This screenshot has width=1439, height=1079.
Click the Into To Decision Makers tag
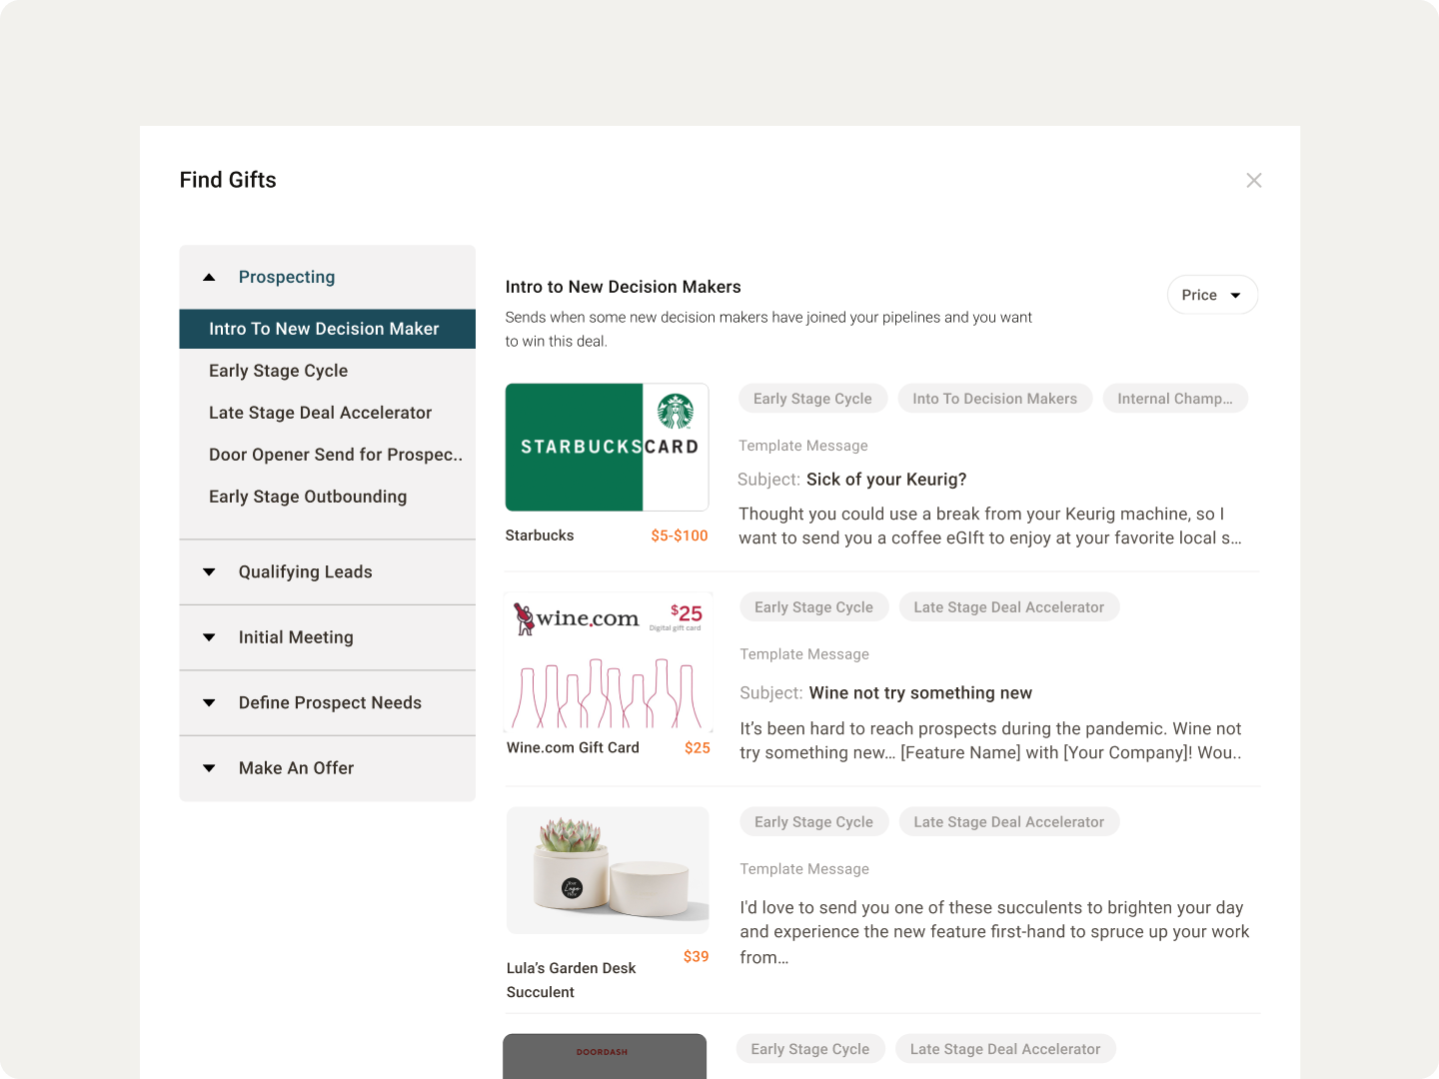[994, 399]
